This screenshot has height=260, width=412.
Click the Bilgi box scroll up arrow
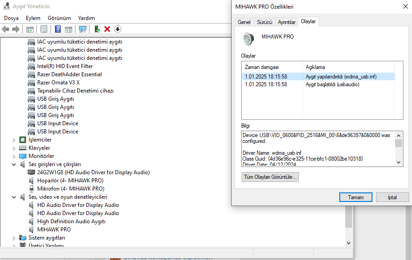click(398, 136)
